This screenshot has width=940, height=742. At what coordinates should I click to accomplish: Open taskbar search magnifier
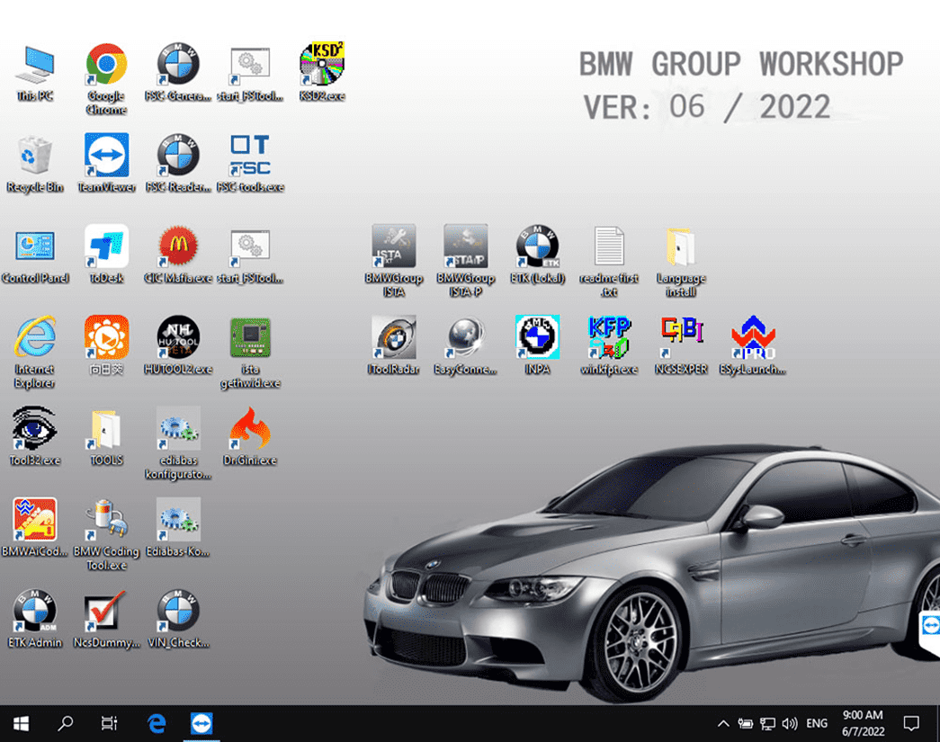pyautogui.click(x=66, y=724)
